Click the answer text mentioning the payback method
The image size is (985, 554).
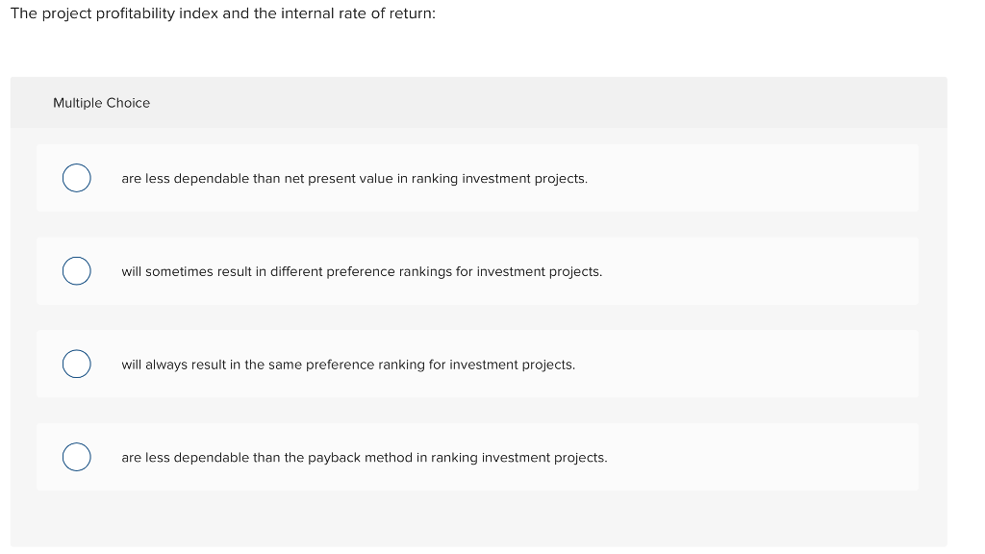pos(364,457)
